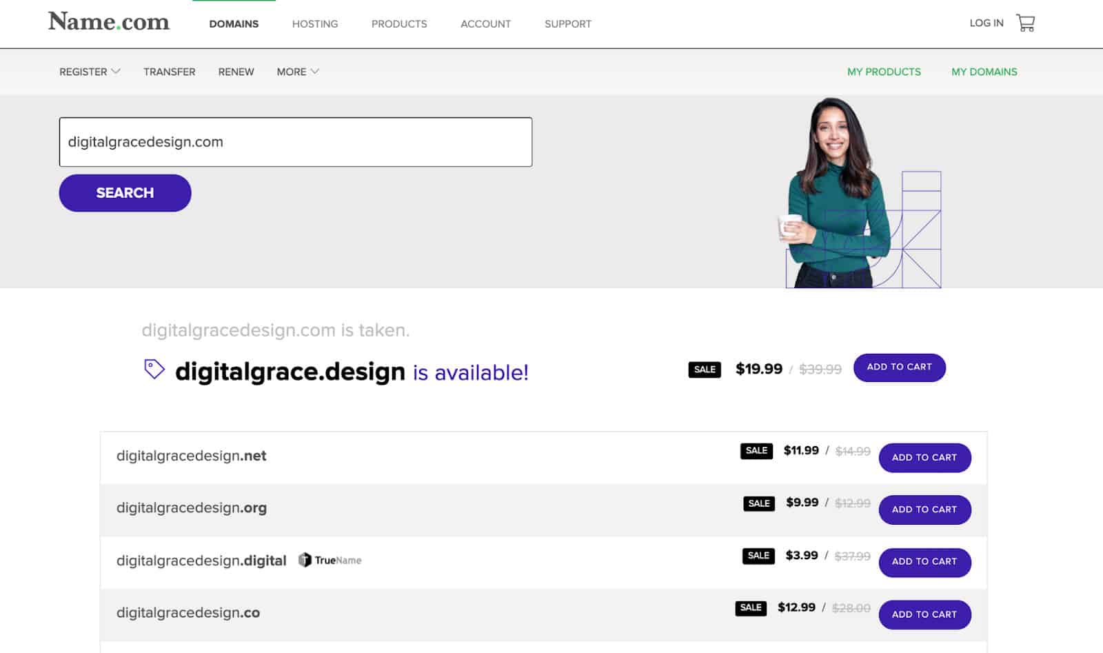
Task: Select the RENEW nav option
Action: (x=235, y=72)
